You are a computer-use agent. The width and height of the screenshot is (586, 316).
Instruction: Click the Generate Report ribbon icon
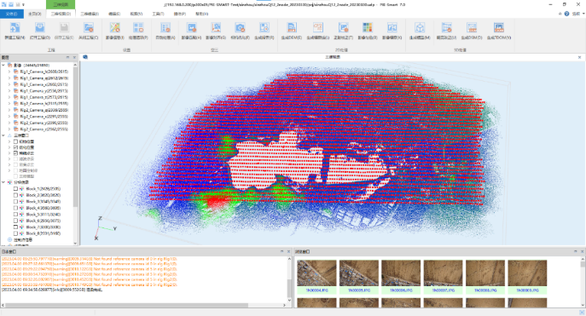[264, 27]
